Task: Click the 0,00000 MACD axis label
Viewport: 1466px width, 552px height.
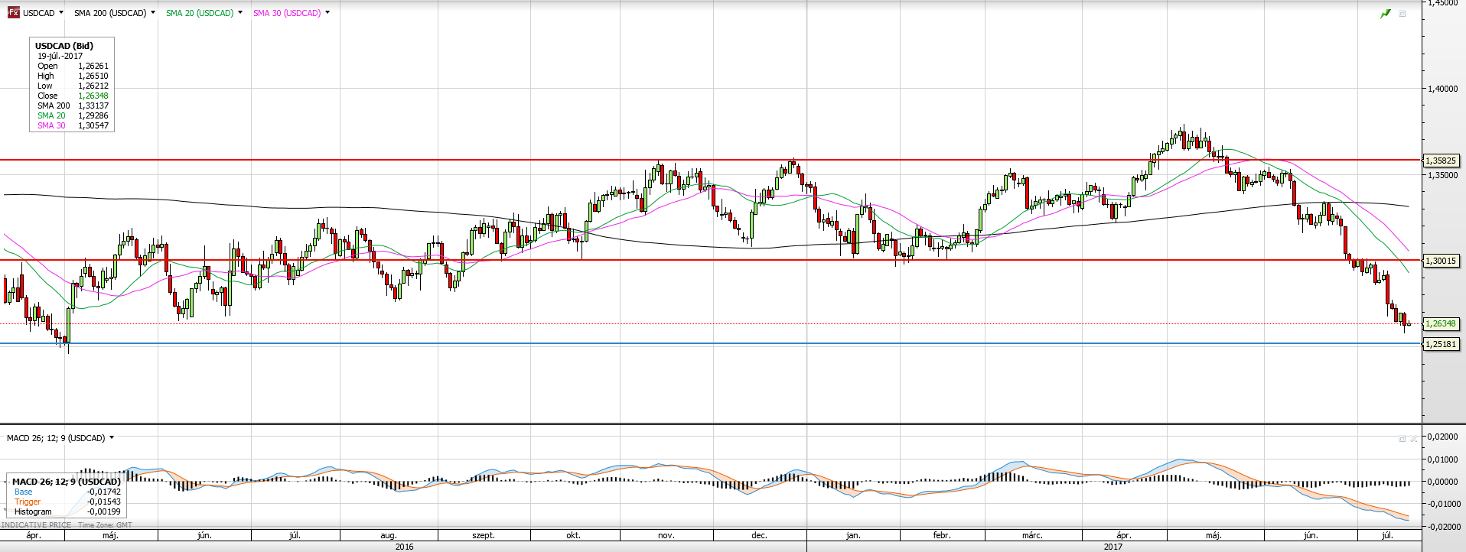Action: pyautogui.click(x=1443, y=482)
